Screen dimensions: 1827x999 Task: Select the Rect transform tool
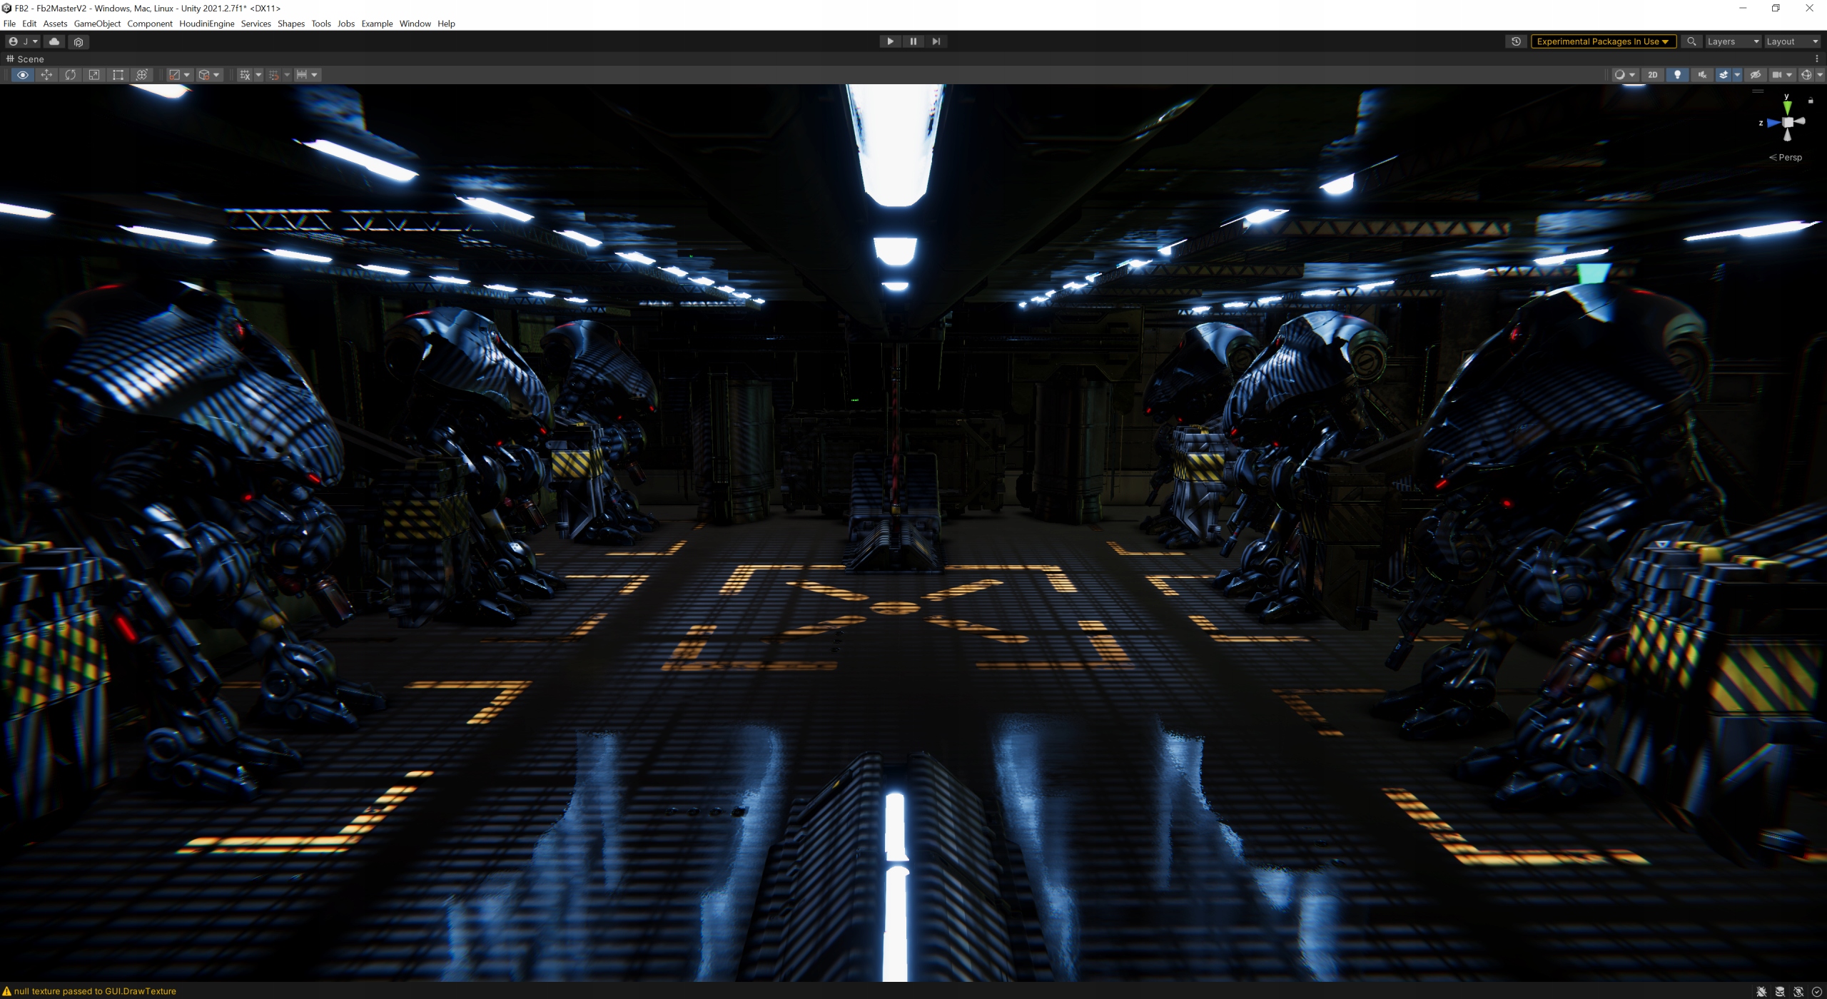[x=118, y=75]
